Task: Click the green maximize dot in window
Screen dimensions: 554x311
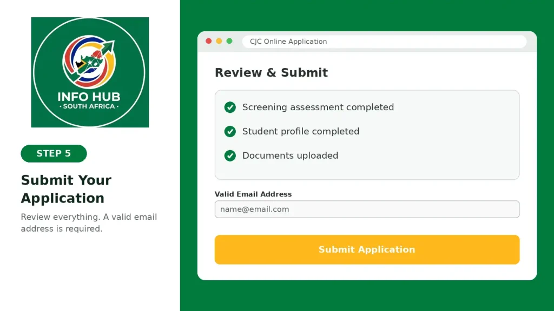Action: tap(229, 41)
